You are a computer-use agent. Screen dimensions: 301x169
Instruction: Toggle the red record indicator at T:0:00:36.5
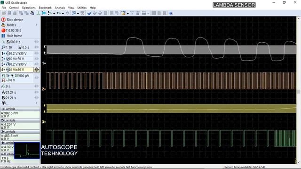(x=3, y=30)
